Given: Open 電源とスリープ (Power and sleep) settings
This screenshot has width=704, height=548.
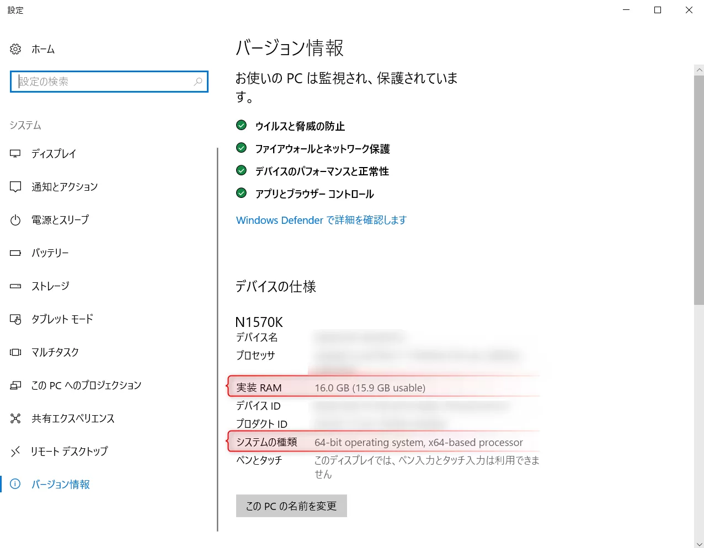Looking at the screenshot, I should [x=65, y=220].
